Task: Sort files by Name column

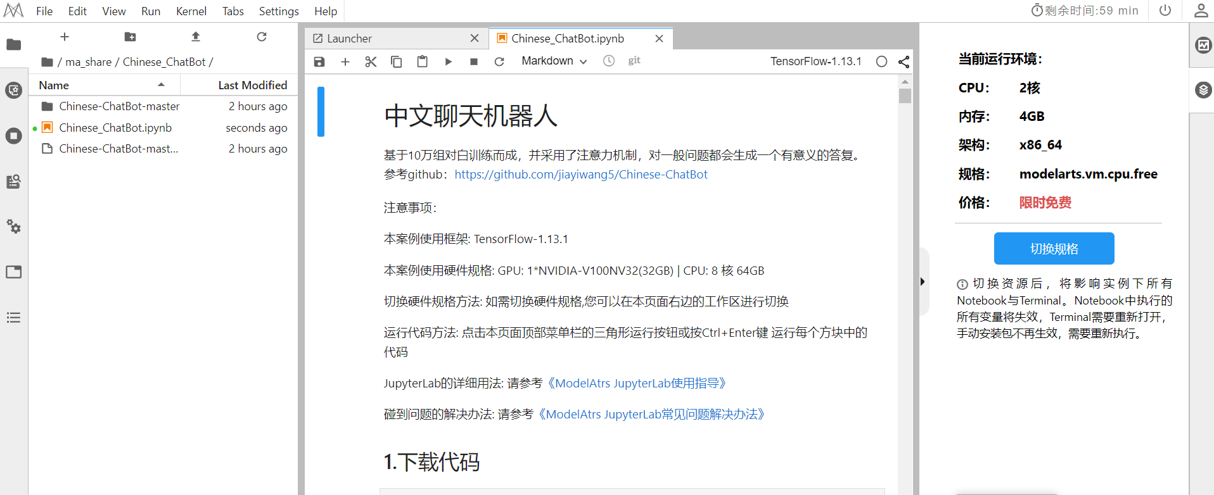Action: point(105,85)
